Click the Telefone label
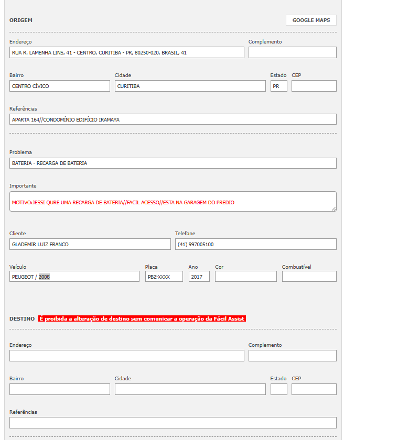The image size is (398, 440). pyautogui.click(x=185, y=233)
